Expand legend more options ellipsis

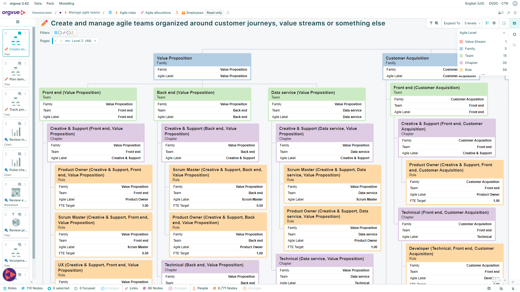coord(483,74)
